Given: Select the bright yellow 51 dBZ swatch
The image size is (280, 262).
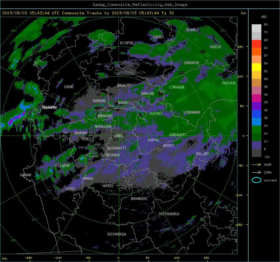Looking at the screenshot, I should click(256, 67).
